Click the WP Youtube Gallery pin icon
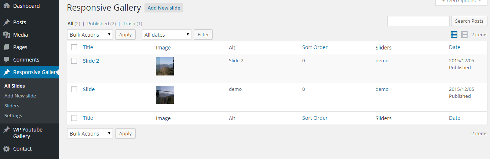The image size is (490, 159). point(6,130)
